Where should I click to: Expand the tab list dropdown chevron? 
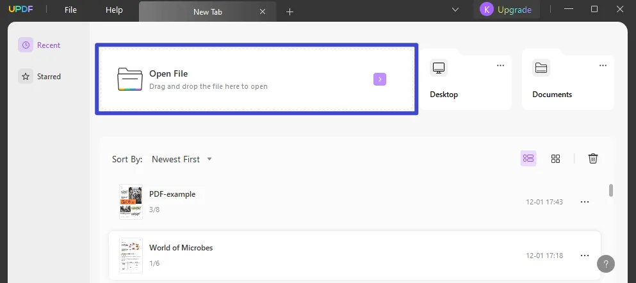pyautogui.click(x=455, y=10)
